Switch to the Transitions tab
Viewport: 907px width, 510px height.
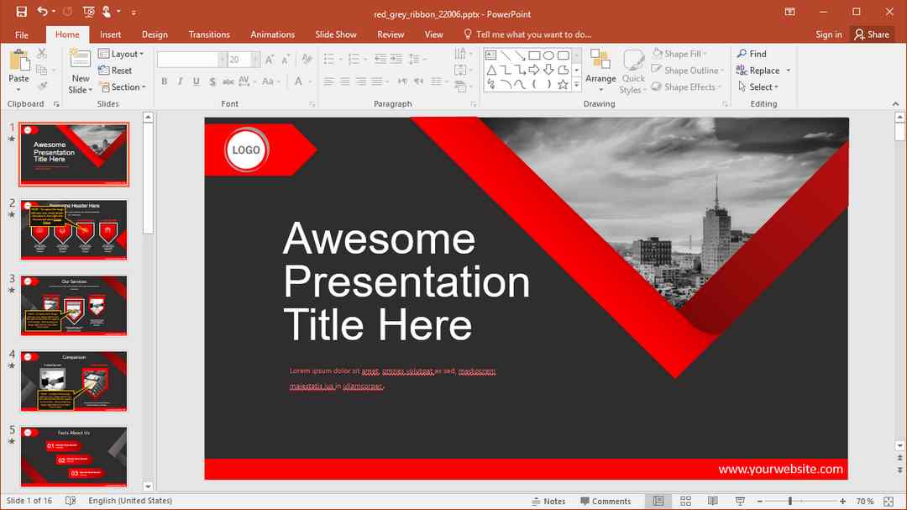pyautogui.click(x=209, y=34)
